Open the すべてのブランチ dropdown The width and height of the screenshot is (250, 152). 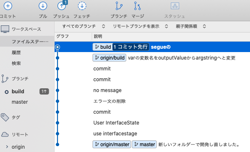tap(84, 26)
